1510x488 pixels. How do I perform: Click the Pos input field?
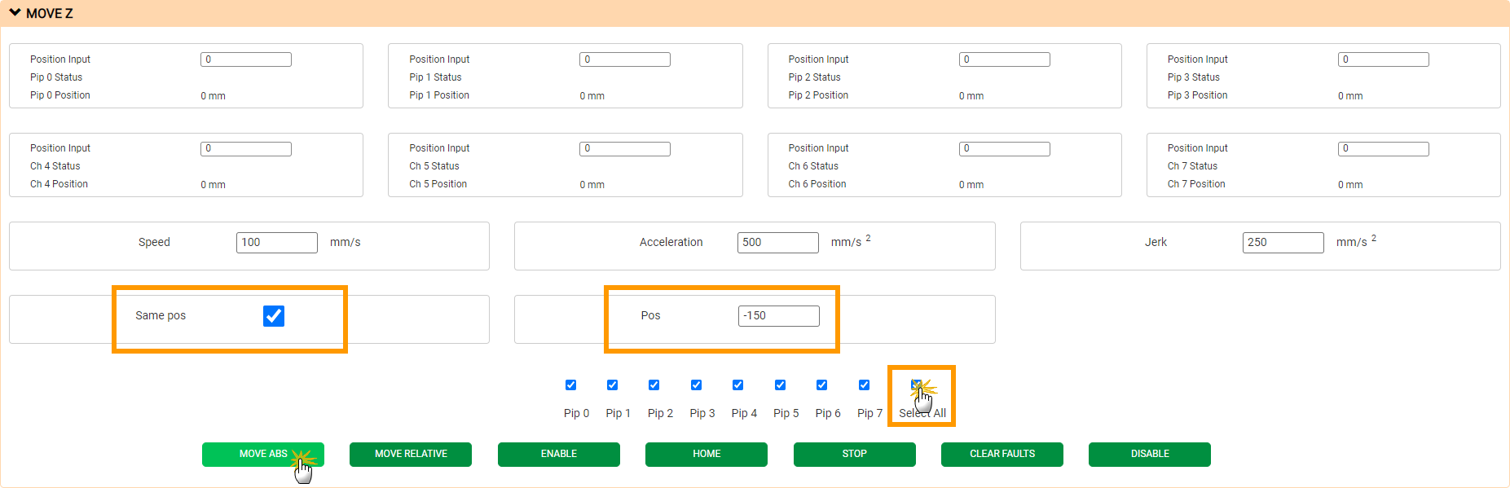(x=778, y=316)
